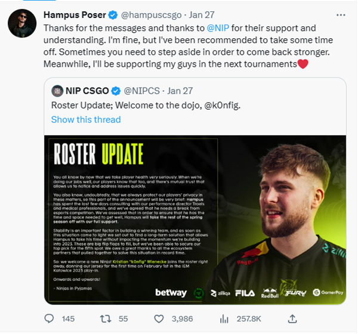Open the "Show this thread" link
Image resolution: width=358 pixels, height=334 pixels.
[x=86, y=119]
